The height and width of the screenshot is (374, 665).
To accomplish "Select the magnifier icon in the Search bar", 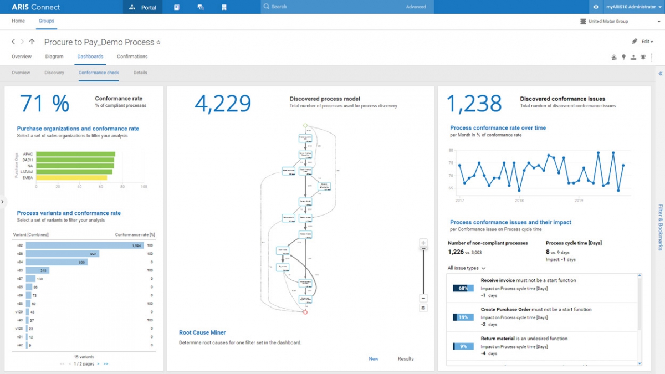I will pos(265,7).
